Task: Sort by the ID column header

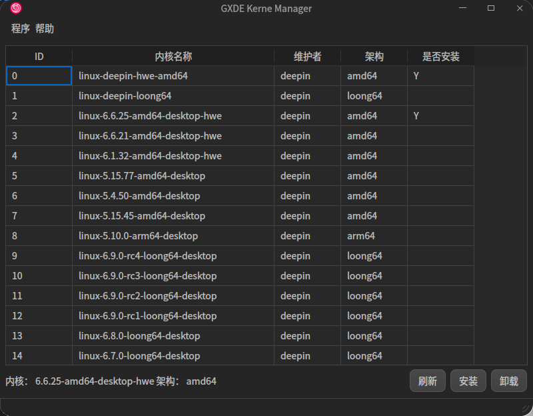Action: (x=38, y=56)
